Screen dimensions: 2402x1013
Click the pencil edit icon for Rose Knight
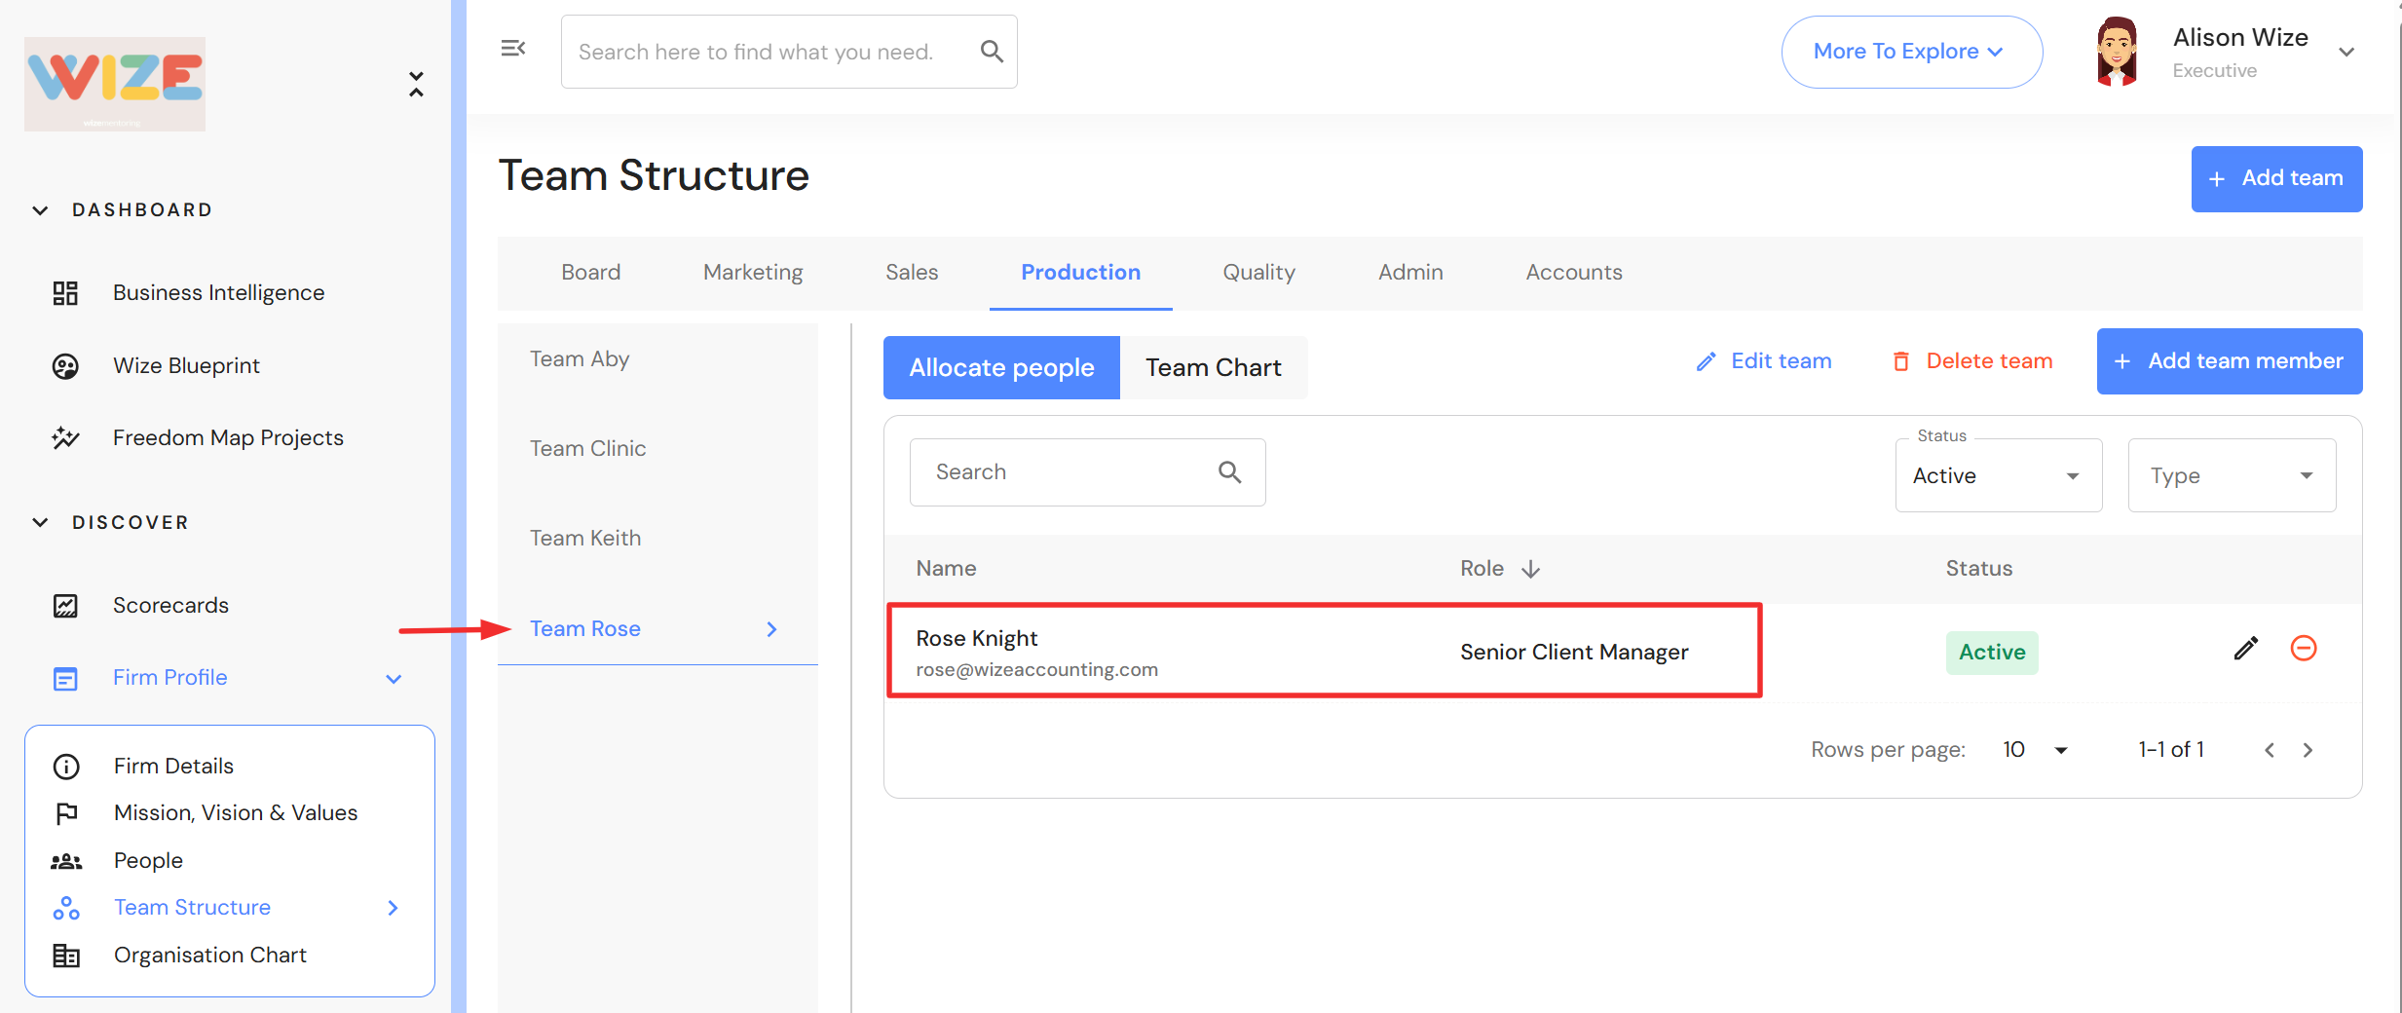pyautogui.click(x=2245, y=649)
